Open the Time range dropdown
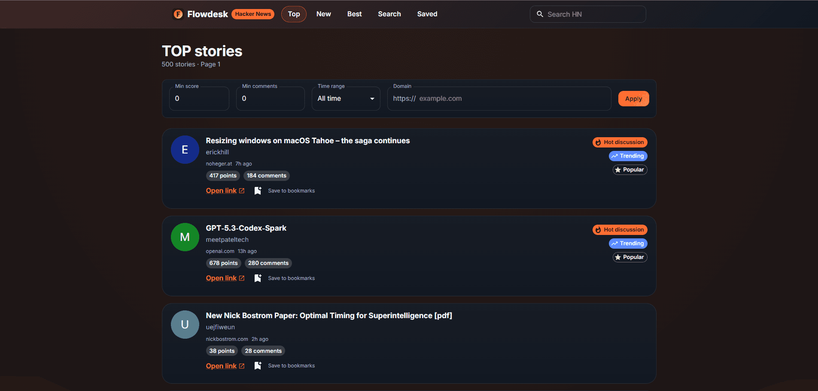The height and width of the screenshot is (391, 818). [346, 98]
